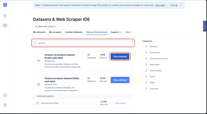Image resolution: width=207 pixels, height=114 pixels.
Task: Switch to the Custom datasets tab
Action: point(74,32)
